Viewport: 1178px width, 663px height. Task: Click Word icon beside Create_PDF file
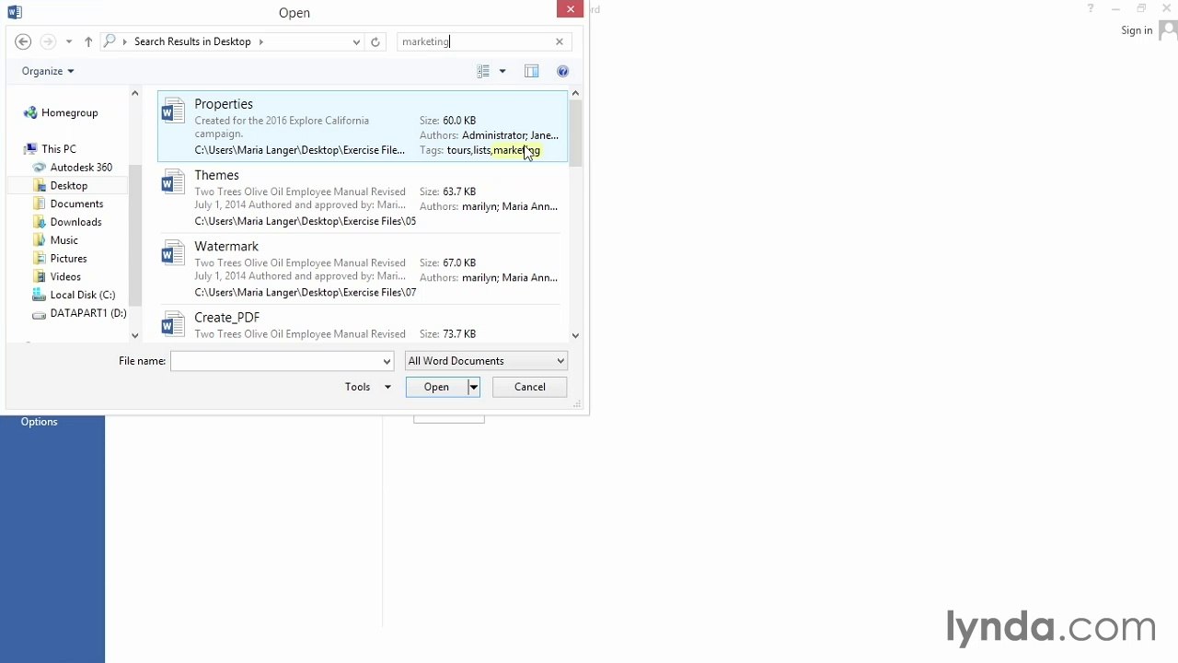[173, 325]
